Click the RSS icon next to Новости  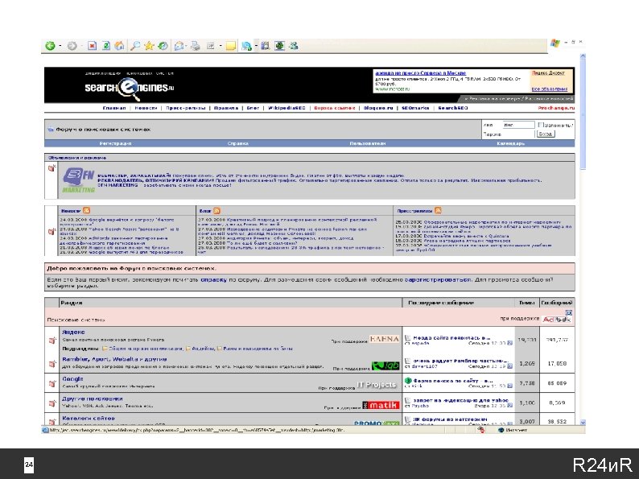click(x=86, y=210)
